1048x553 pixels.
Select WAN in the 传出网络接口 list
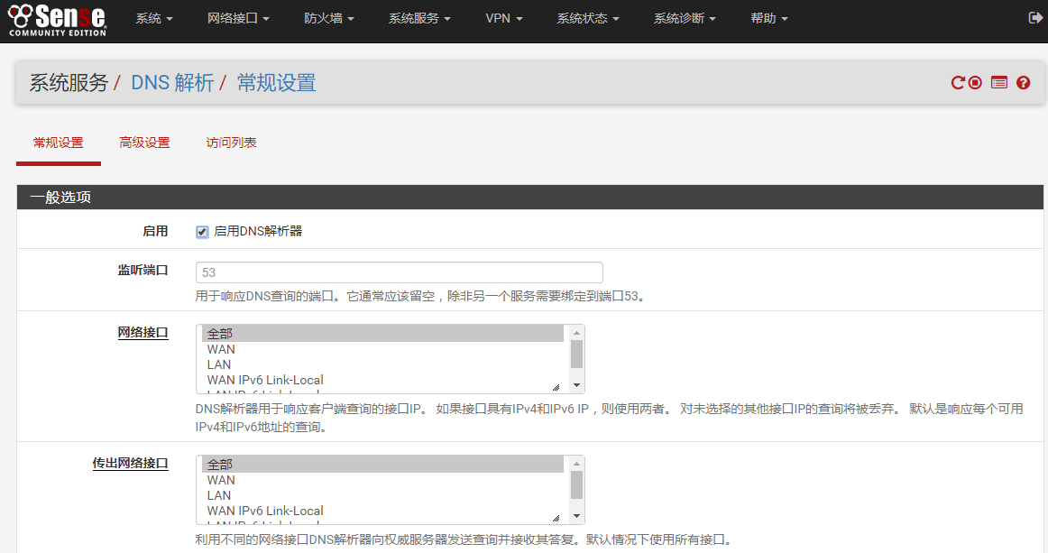(221, 480)
